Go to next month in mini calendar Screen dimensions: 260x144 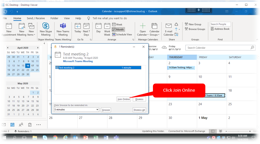coord(38,48)
